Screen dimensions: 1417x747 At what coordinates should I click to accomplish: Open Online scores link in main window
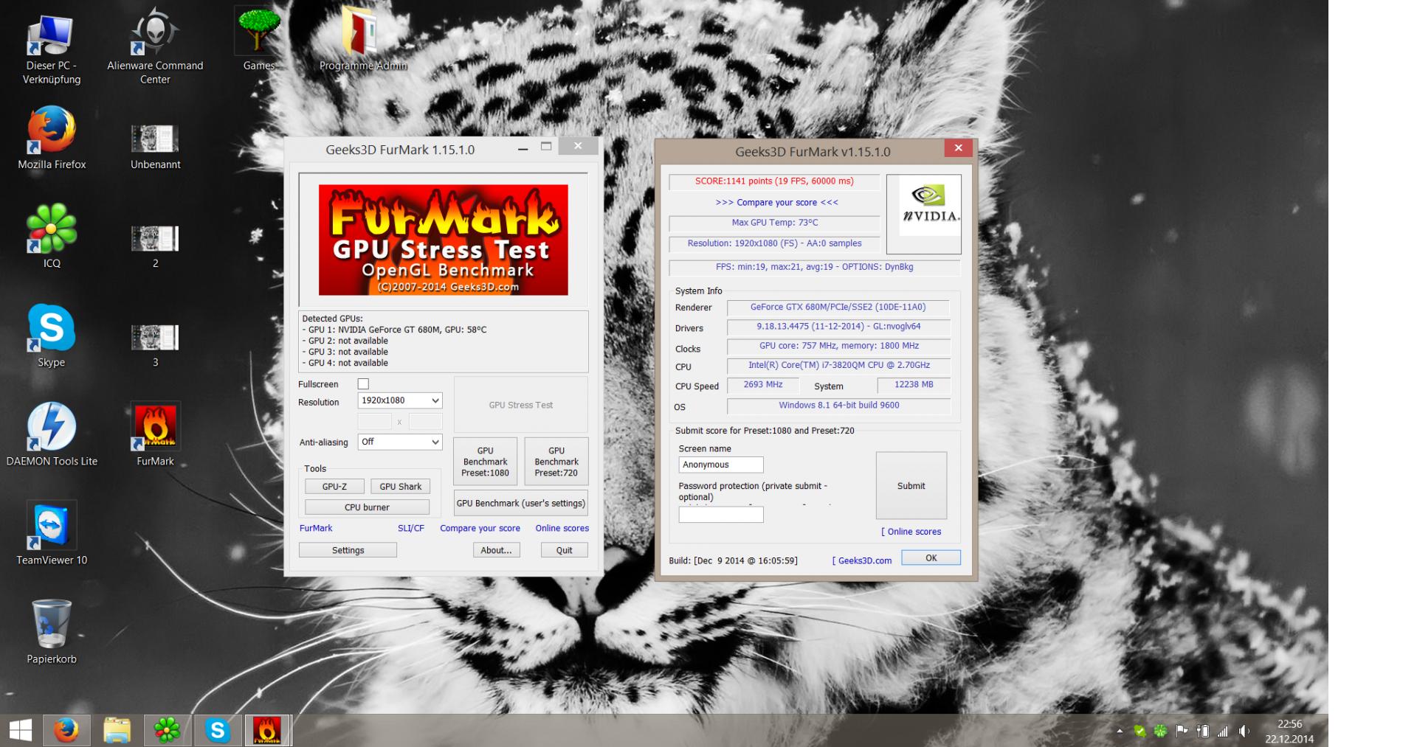[562, 528]
